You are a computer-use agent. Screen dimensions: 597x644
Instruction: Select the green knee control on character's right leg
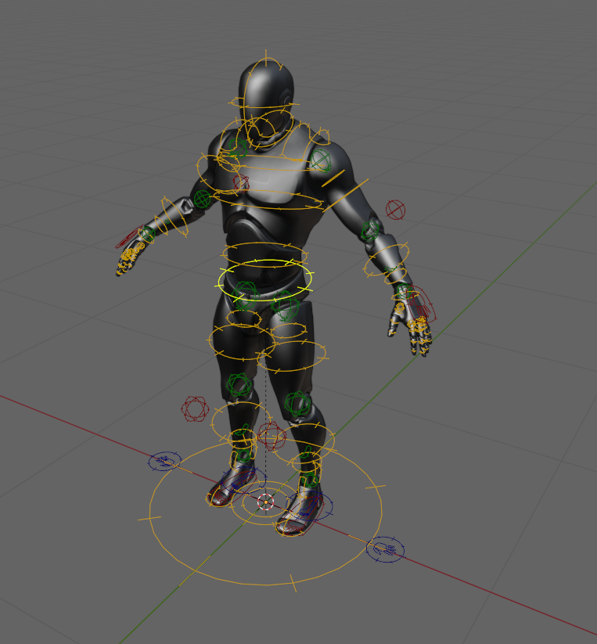[239, 385]
